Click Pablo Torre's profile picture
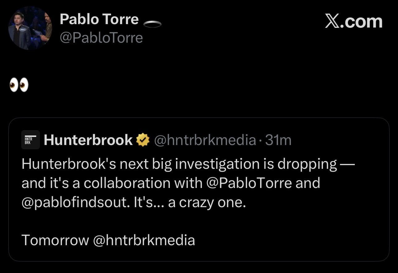This screenshot has width=398, height=273. 30,28
